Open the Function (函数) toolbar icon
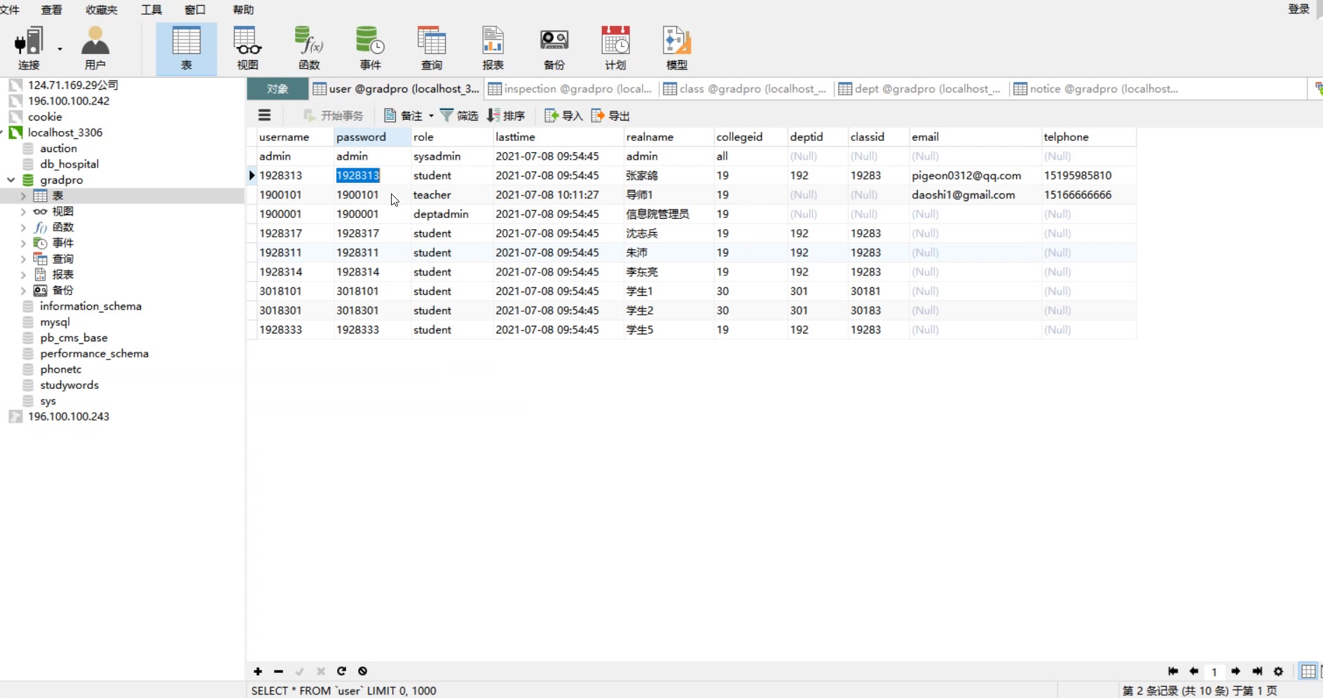This screenshot has height=698, width=1323. click(x=309, y=48)
